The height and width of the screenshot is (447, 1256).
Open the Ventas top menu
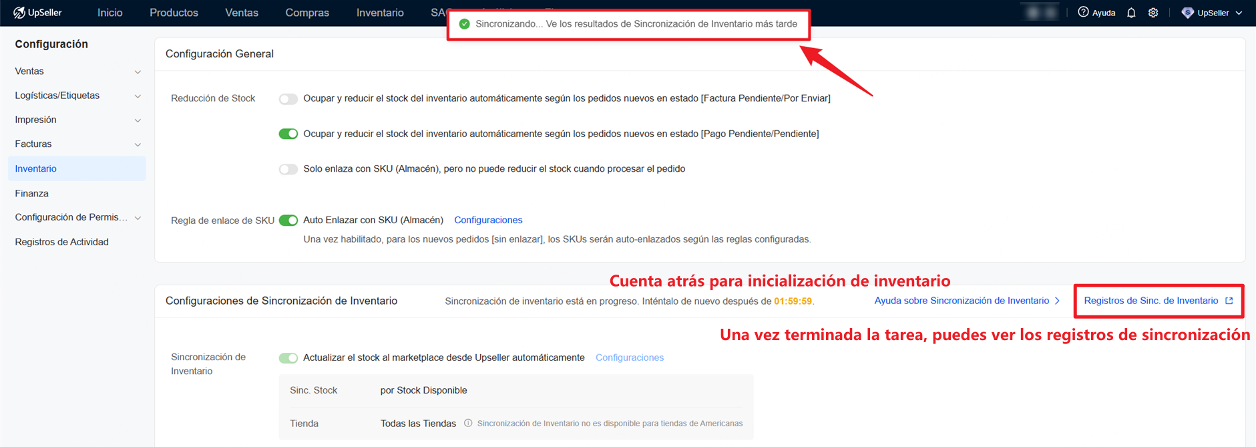pos(242,13)
